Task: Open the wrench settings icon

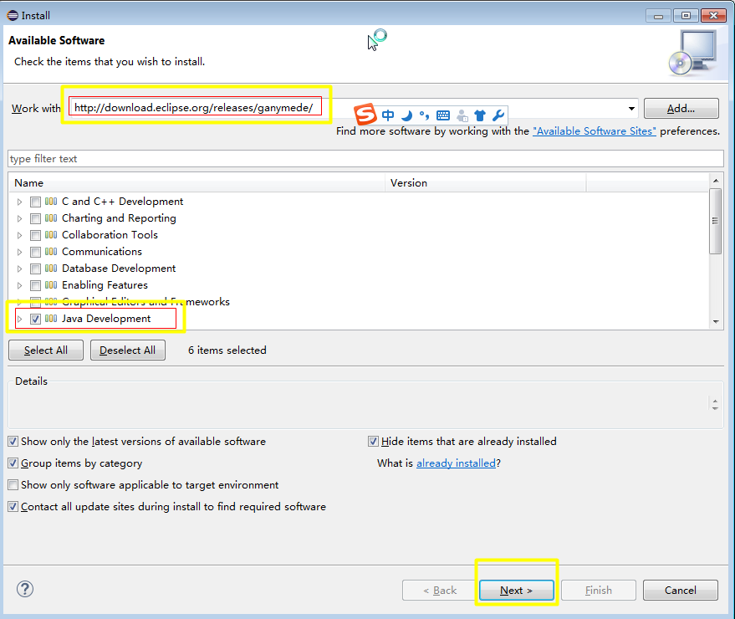Action: pos(498,115)
